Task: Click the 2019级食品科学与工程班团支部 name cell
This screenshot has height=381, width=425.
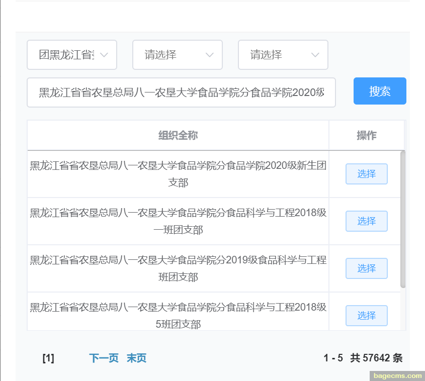Action: click(x=178, y=268)
